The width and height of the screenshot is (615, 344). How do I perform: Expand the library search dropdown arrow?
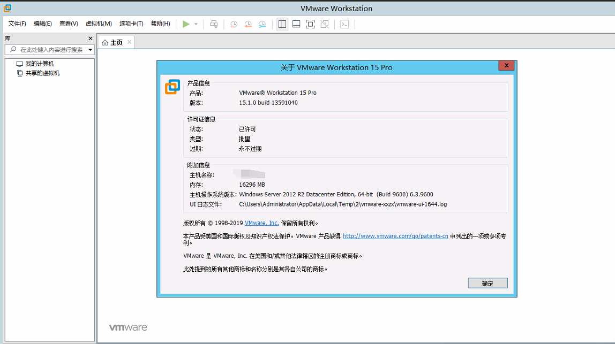90,50
